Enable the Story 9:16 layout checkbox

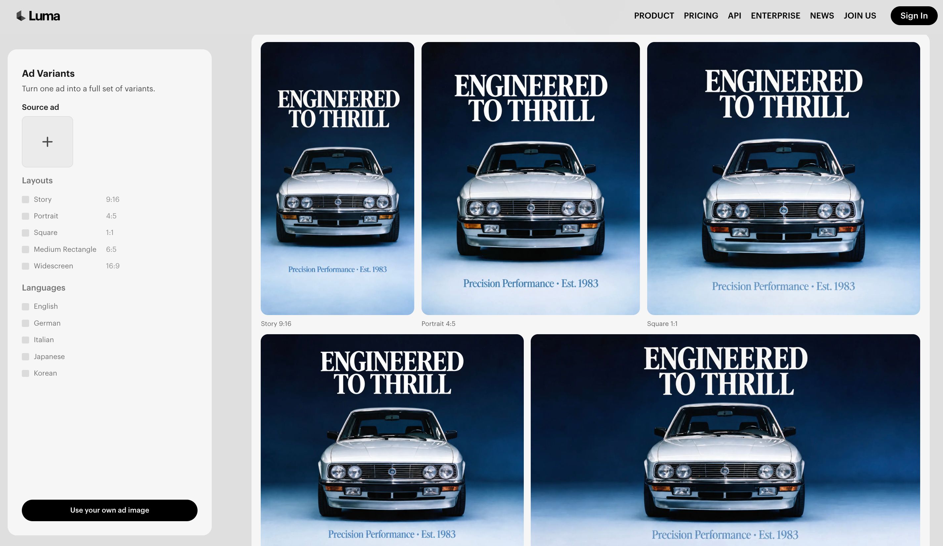25,200
